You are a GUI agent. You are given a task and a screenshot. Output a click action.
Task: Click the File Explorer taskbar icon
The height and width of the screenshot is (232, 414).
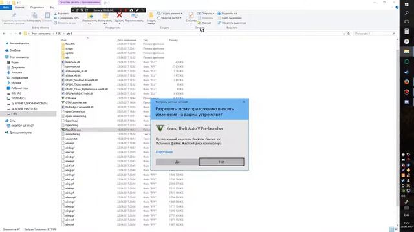click(x=407, y=52)
